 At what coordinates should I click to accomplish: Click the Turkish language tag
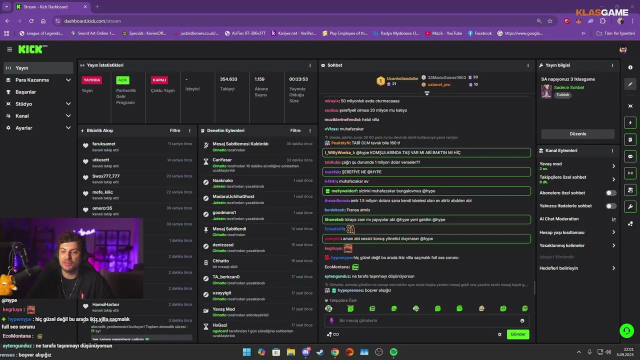(563, 94)
